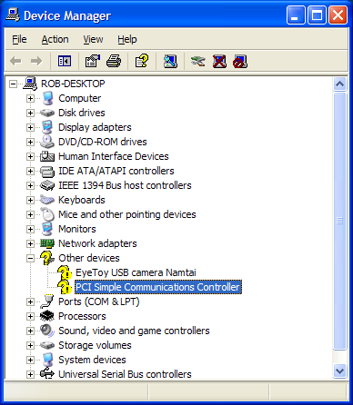
Task: Toggle the console tree pane icon
Action: tap(65, 62)
